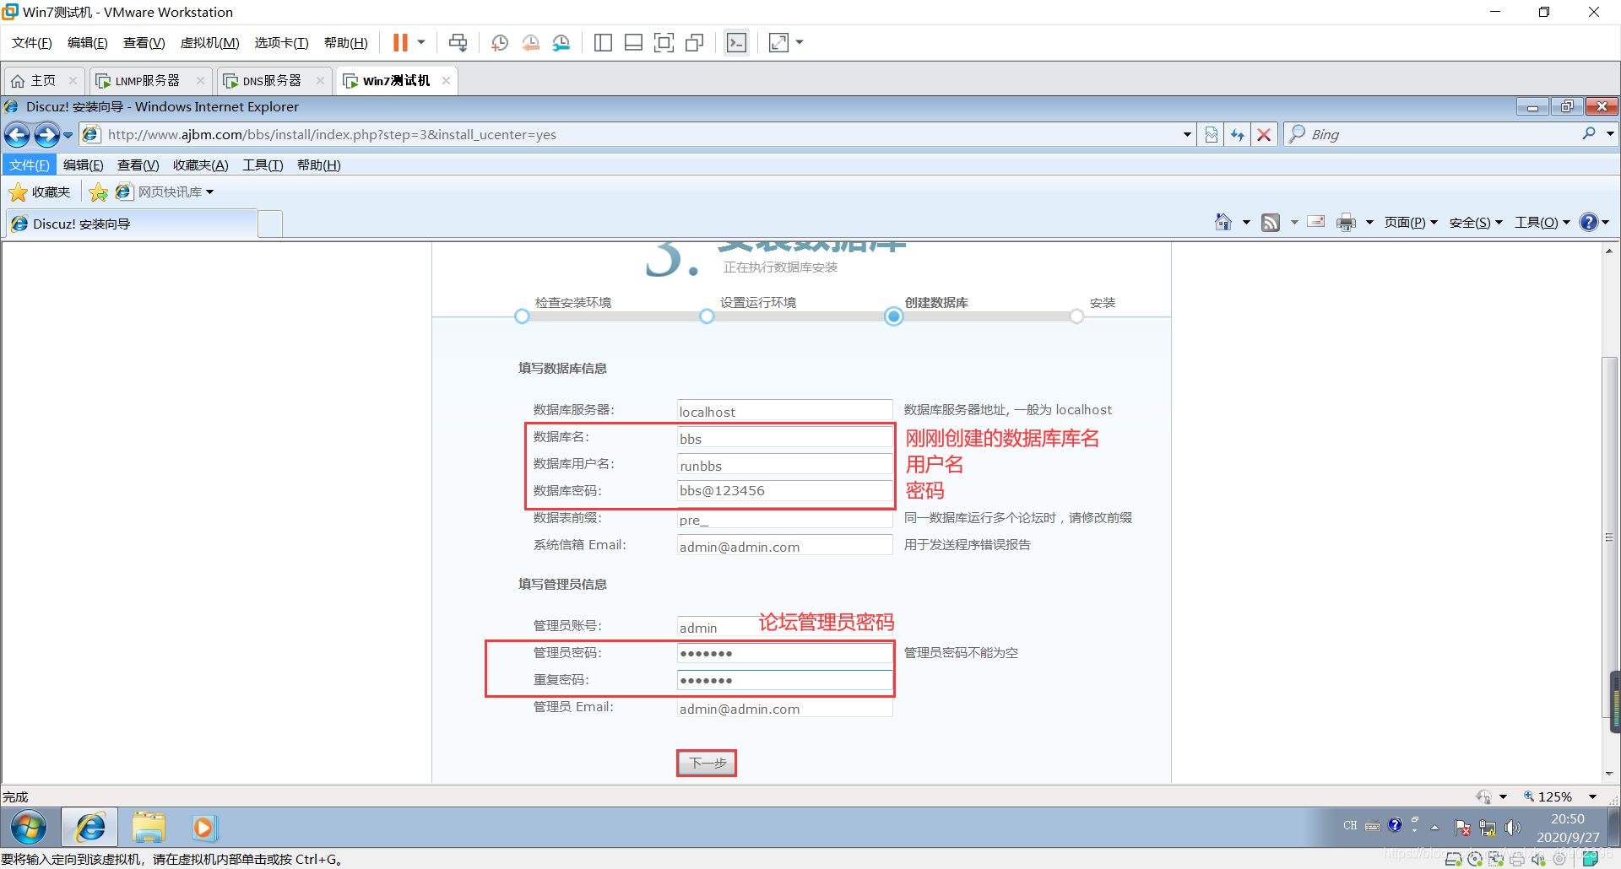The image size is (1621, 869).
Task: Click the 数据表前缀 pre_ field
Action: [x=784, y=519]
